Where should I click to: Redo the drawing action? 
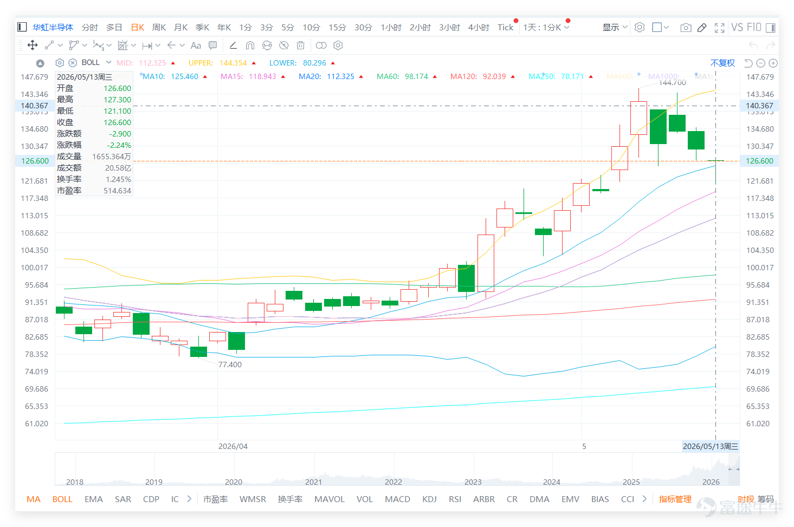771,45
